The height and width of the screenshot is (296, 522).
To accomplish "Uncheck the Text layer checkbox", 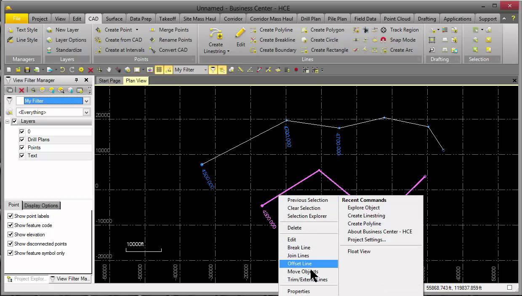I will [x=22, y=156].
